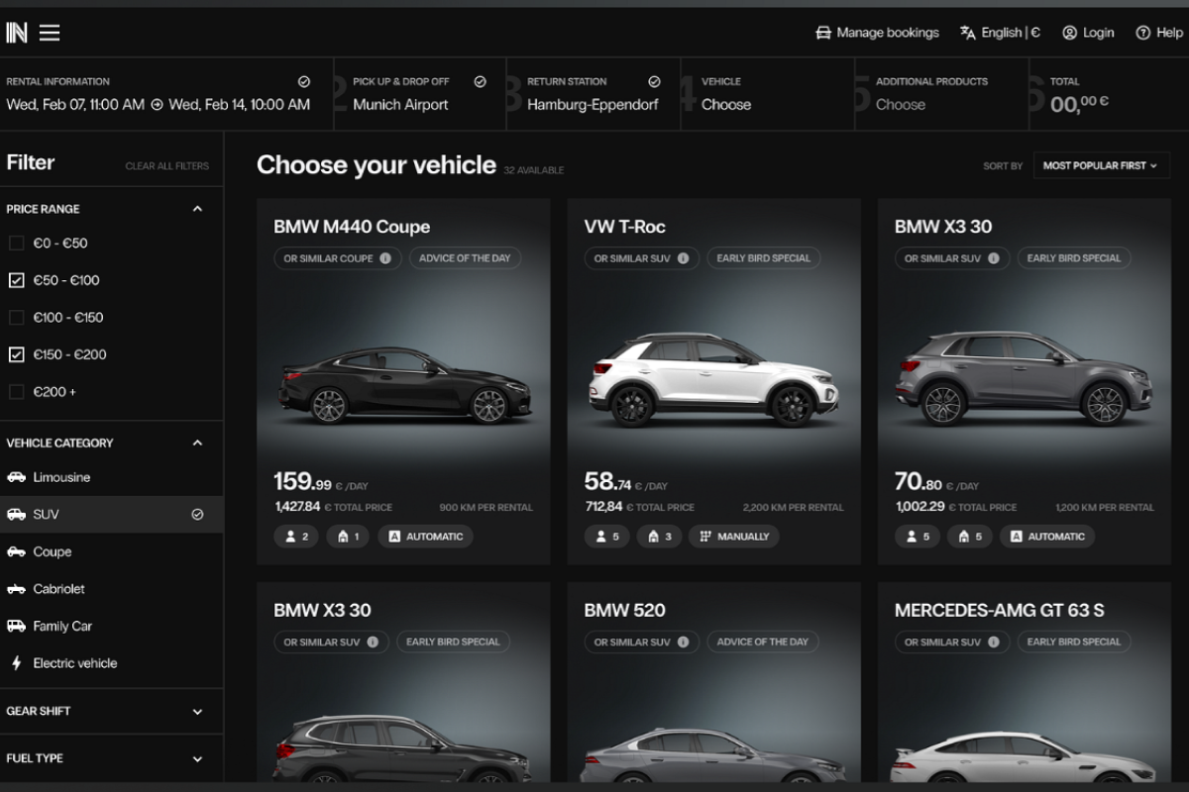Viewport: 1189px width, 792px height.
Task: Select the Electric vehicle lightning filter
Action: pyautogui.click(x=17, y=662)
